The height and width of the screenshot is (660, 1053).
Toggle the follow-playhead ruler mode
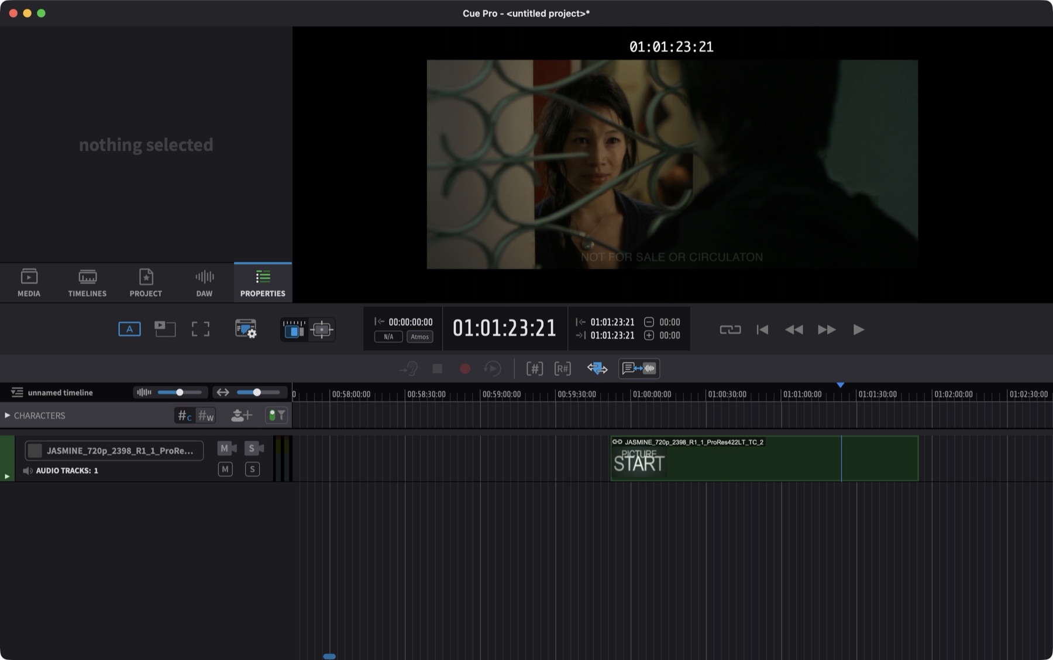pyautogui.click(x=294, y=330)
